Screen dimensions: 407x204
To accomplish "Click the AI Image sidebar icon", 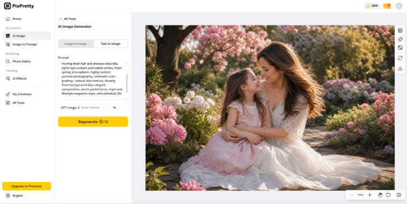I will 8,36.
